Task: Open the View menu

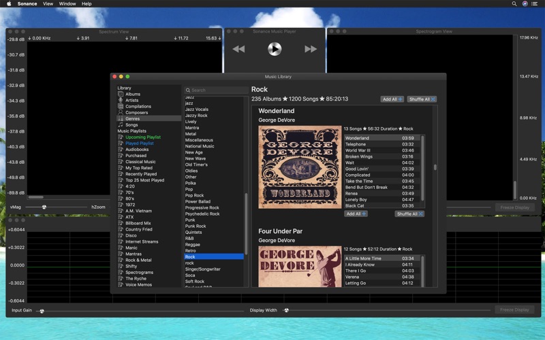Action: click(x=48, y=4)
